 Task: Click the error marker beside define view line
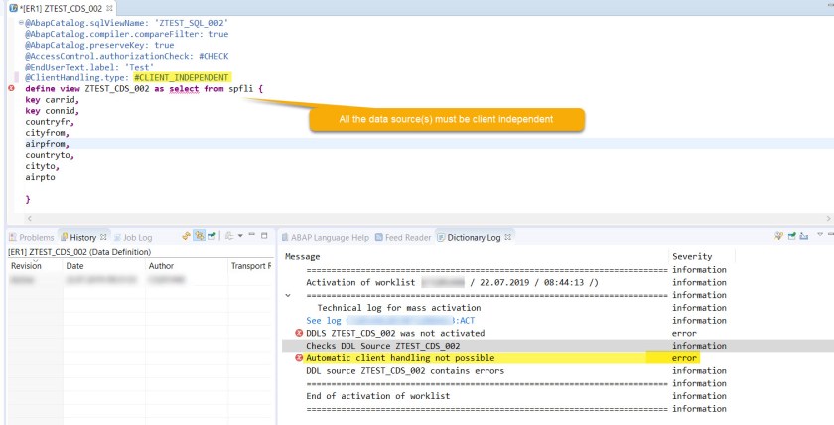pyautogui.click(x=9, y=88)
